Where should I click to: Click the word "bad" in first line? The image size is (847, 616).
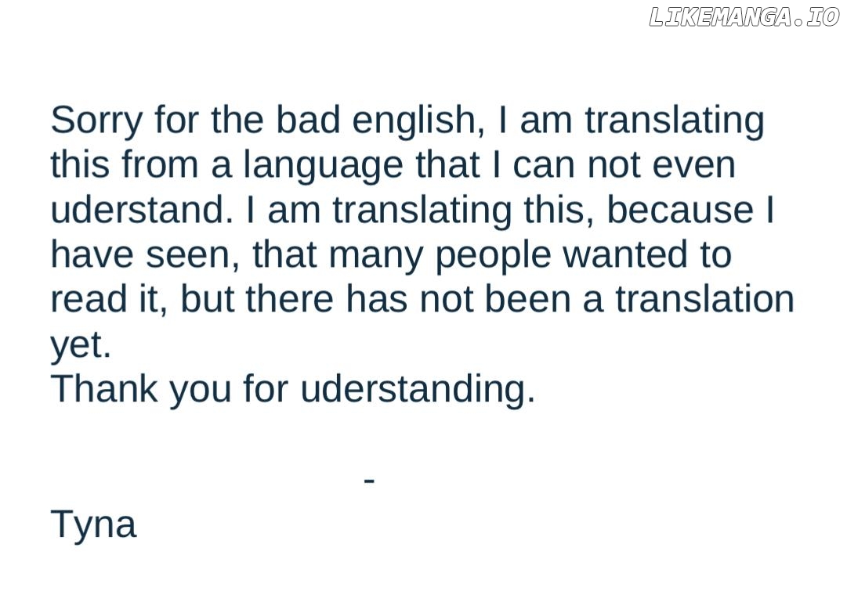pyautogui.click(x=308, y=121)
